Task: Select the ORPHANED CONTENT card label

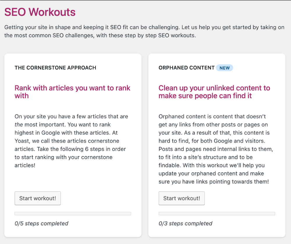Action: (187, 68)
